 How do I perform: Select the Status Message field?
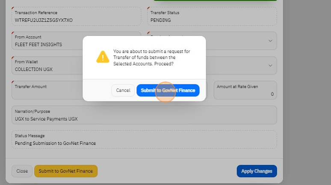(x=144, y=140)
